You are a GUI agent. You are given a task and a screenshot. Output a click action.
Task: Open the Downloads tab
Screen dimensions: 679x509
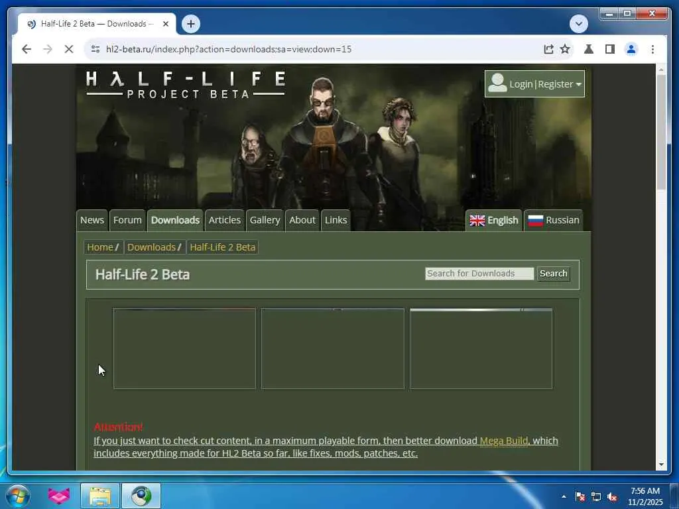point(175,220)
